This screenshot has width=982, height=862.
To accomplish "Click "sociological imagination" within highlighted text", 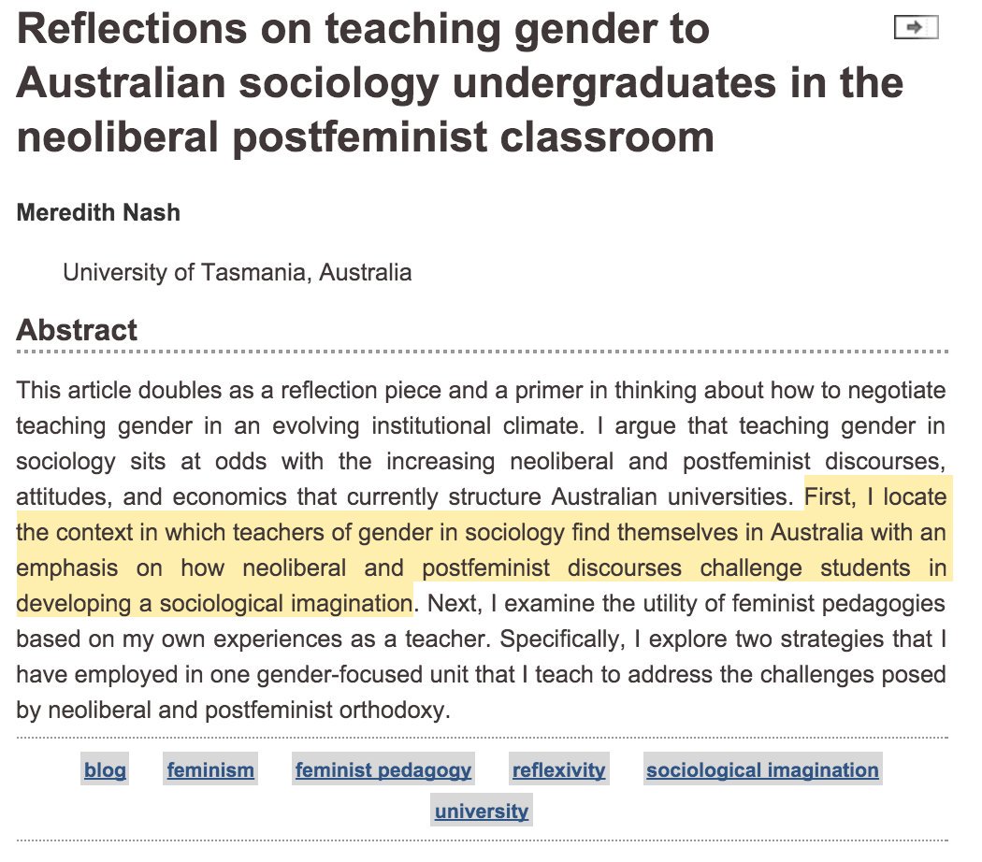I will point(285,603).
